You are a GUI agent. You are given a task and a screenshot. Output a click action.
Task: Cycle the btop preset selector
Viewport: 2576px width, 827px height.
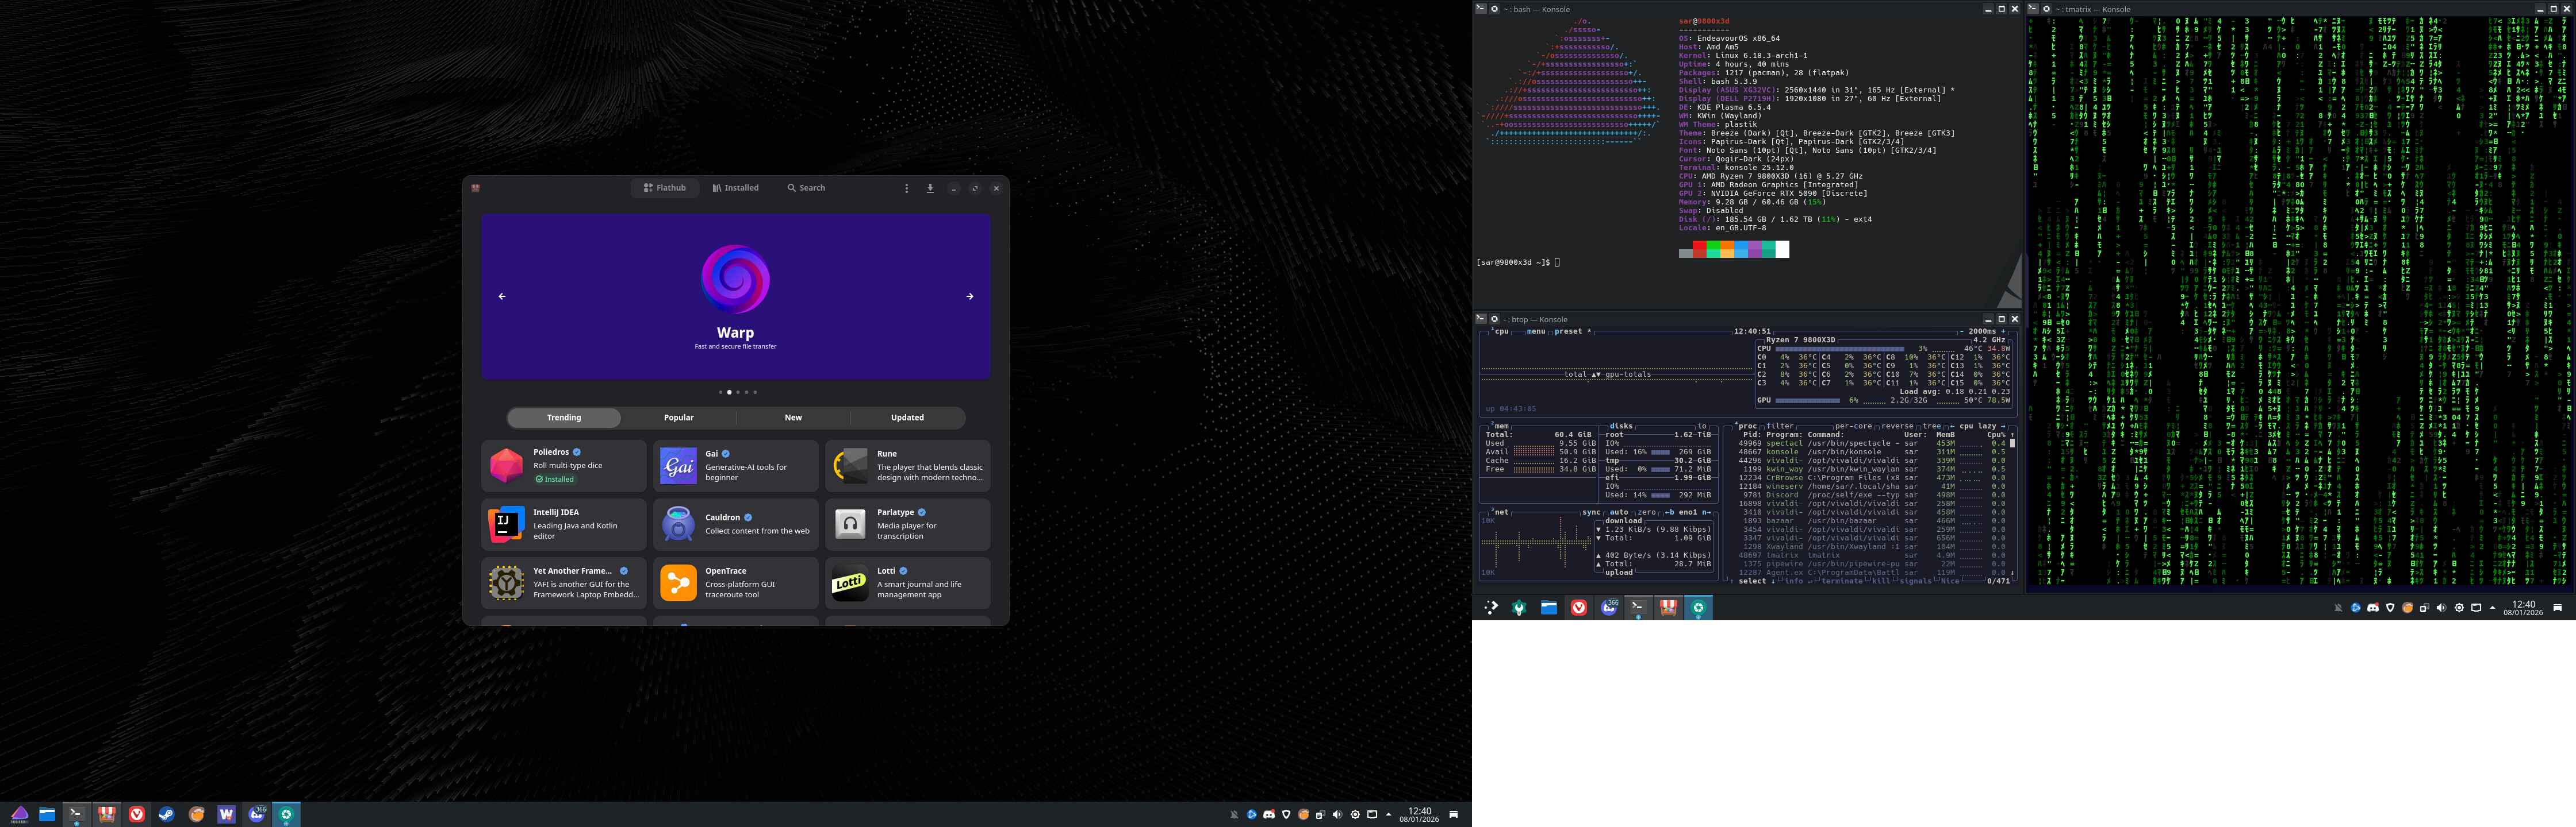[x=1572, y=331]
